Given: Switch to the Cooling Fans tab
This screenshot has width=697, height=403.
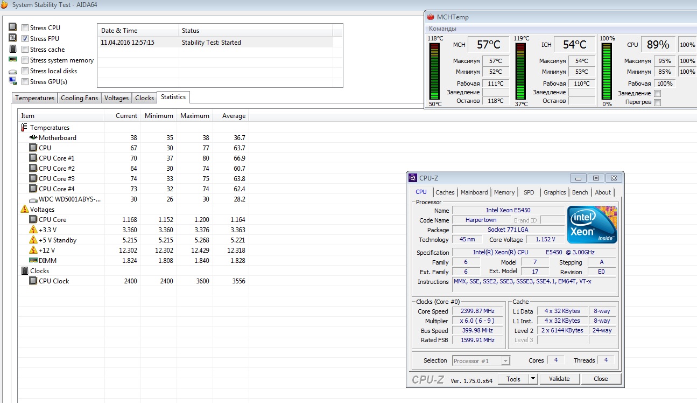Looking at the screenshot, I should coord(79,98).
